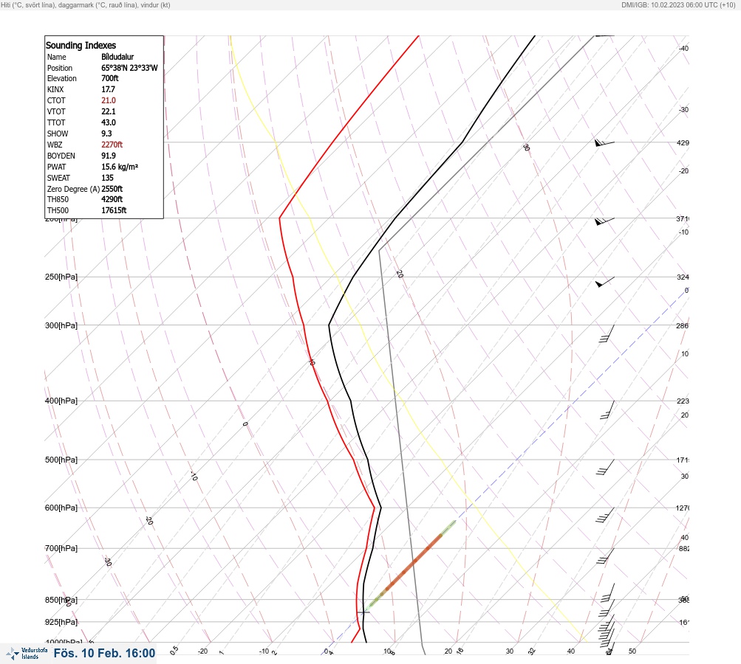Viewport: 741px width, 664px height.
Task: Select the wind barb at the 400 hPa level
Action: pyautogui.click(x=607, y=409)
